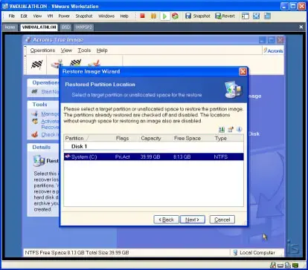This screenshot has width=308, height=270.
Task: Open Acronis Help menu
Action: [102, 50]
